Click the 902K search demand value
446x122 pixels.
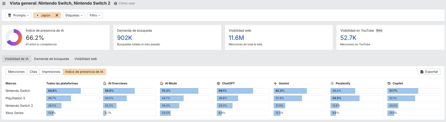(124, 38)
